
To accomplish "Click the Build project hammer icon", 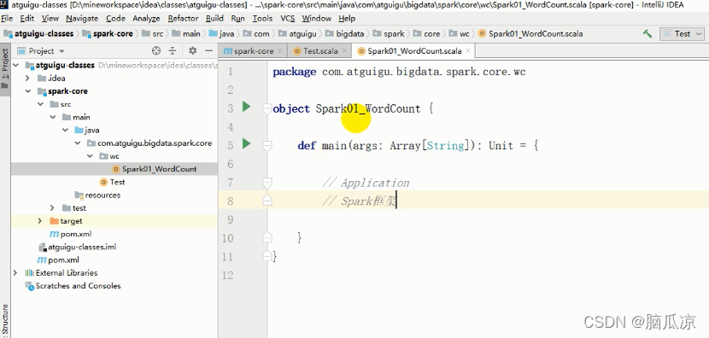I will coord(647,34).
